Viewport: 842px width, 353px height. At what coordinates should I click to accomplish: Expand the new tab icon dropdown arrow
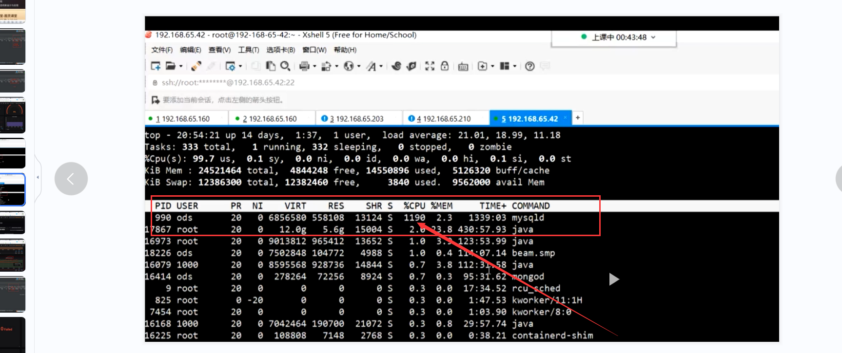point(492,66)
